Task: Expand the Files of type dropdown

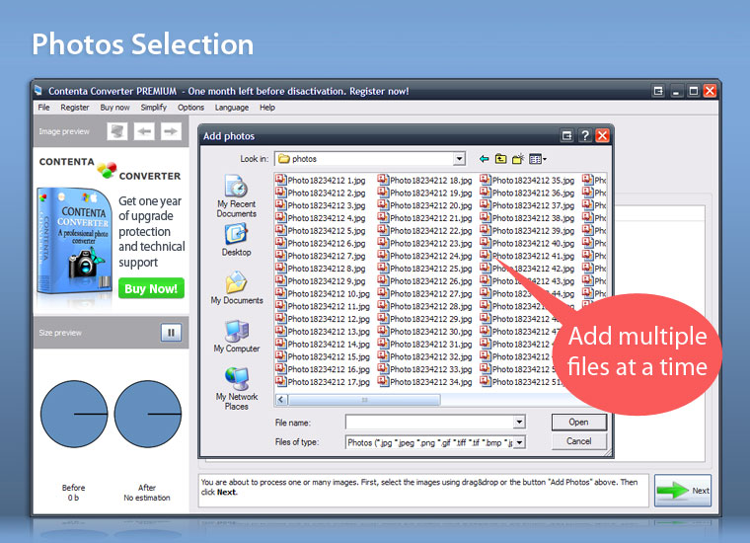Action: tap(520, 442)
